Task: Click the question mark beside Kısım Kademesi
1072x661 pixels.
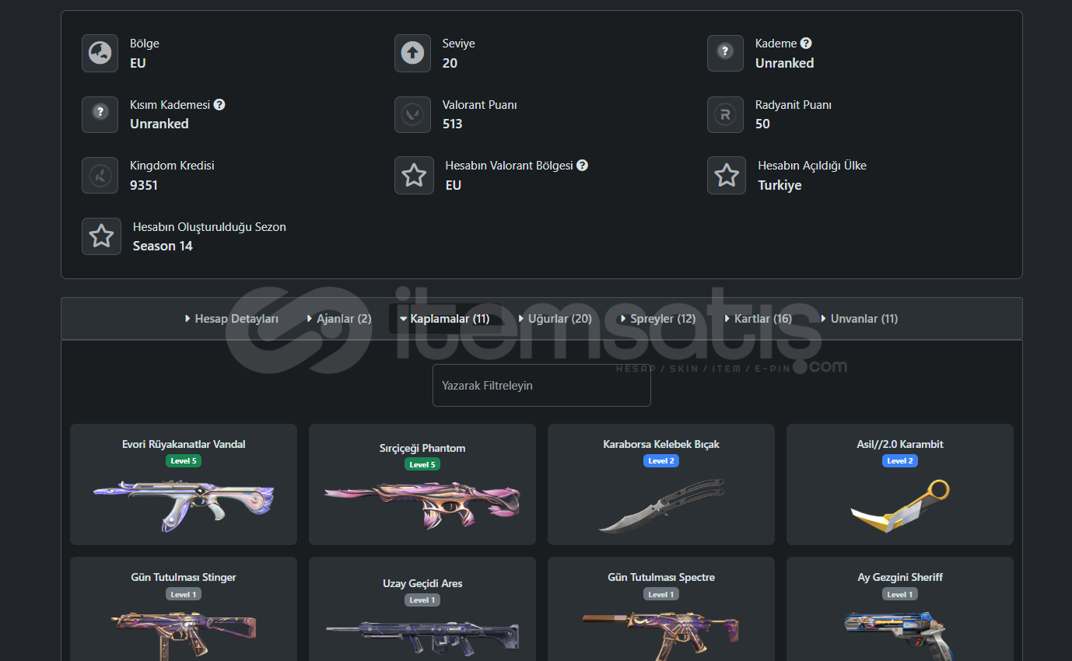Action: point(219,104)
